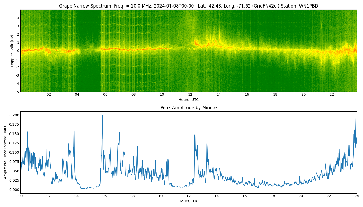363x207 pixels.
Task: Click the Amplitude, uncalibrated units axis label
Action: tap(5, 152)
